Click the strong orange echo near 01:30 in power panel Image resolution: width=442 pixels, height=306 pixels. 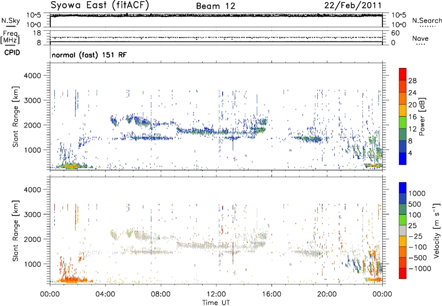pos(71,166)
